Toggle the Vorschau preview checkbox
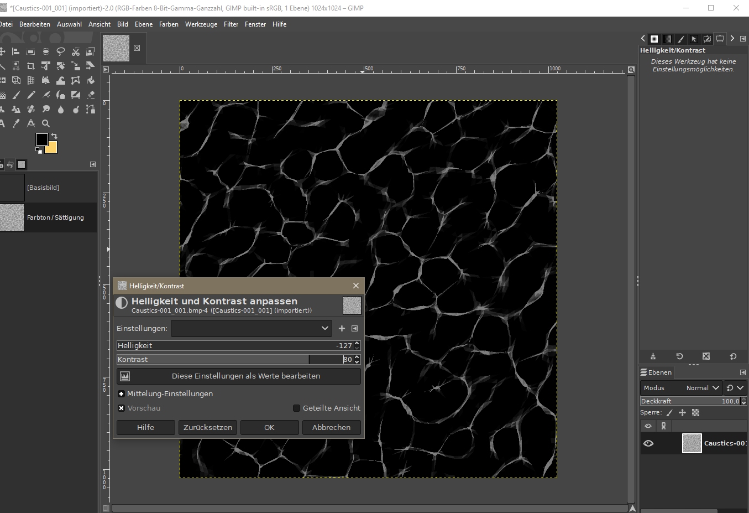The image size is (749, 513). click(122, 408)
